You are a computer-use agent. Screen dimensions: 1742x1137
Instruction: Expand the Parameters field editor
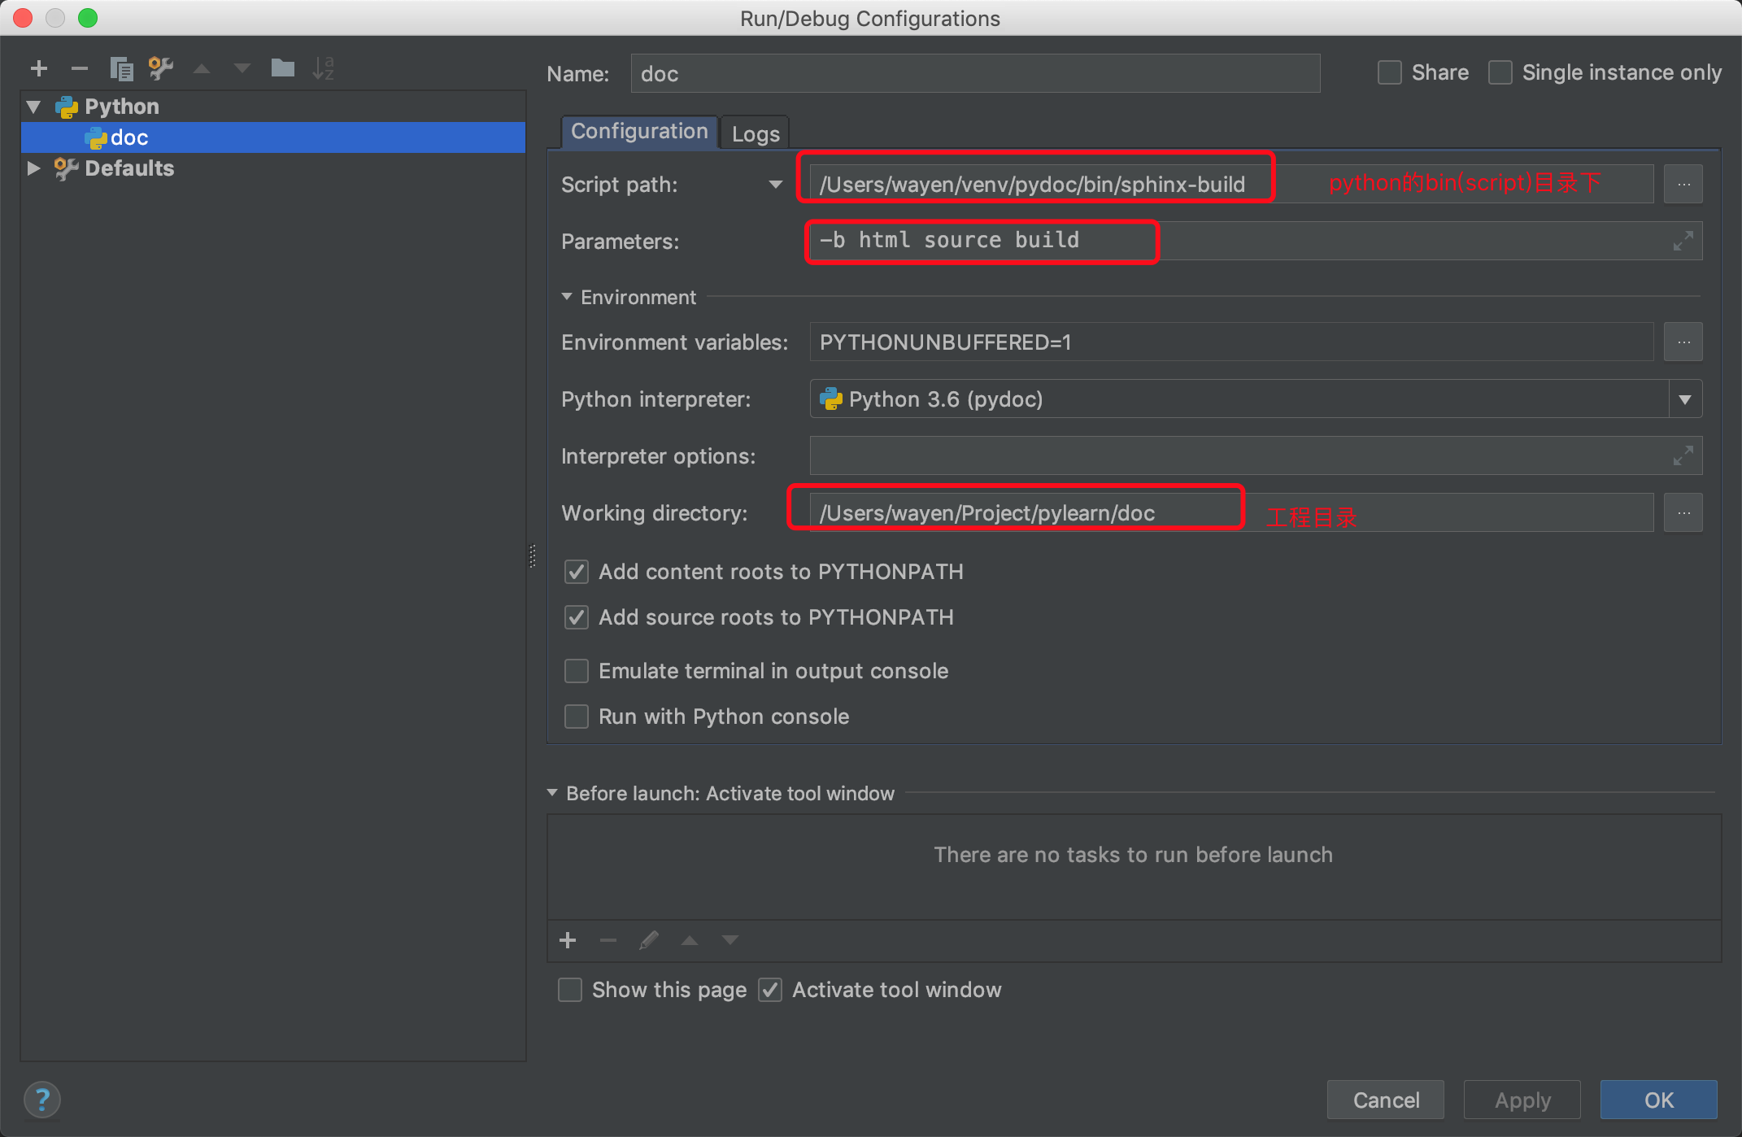pos(1683,241)
